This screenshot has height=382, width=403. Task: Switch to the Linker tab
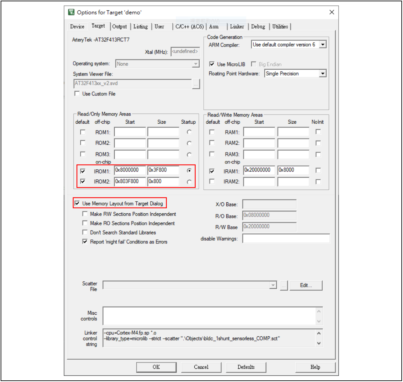tap(237, 27)
